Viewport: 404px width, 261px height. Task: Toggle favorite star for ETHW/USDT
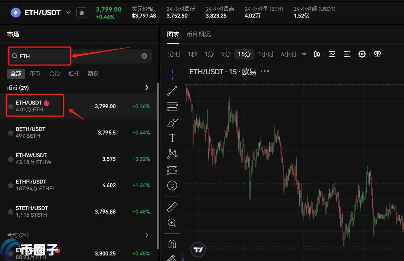[10, 159]
